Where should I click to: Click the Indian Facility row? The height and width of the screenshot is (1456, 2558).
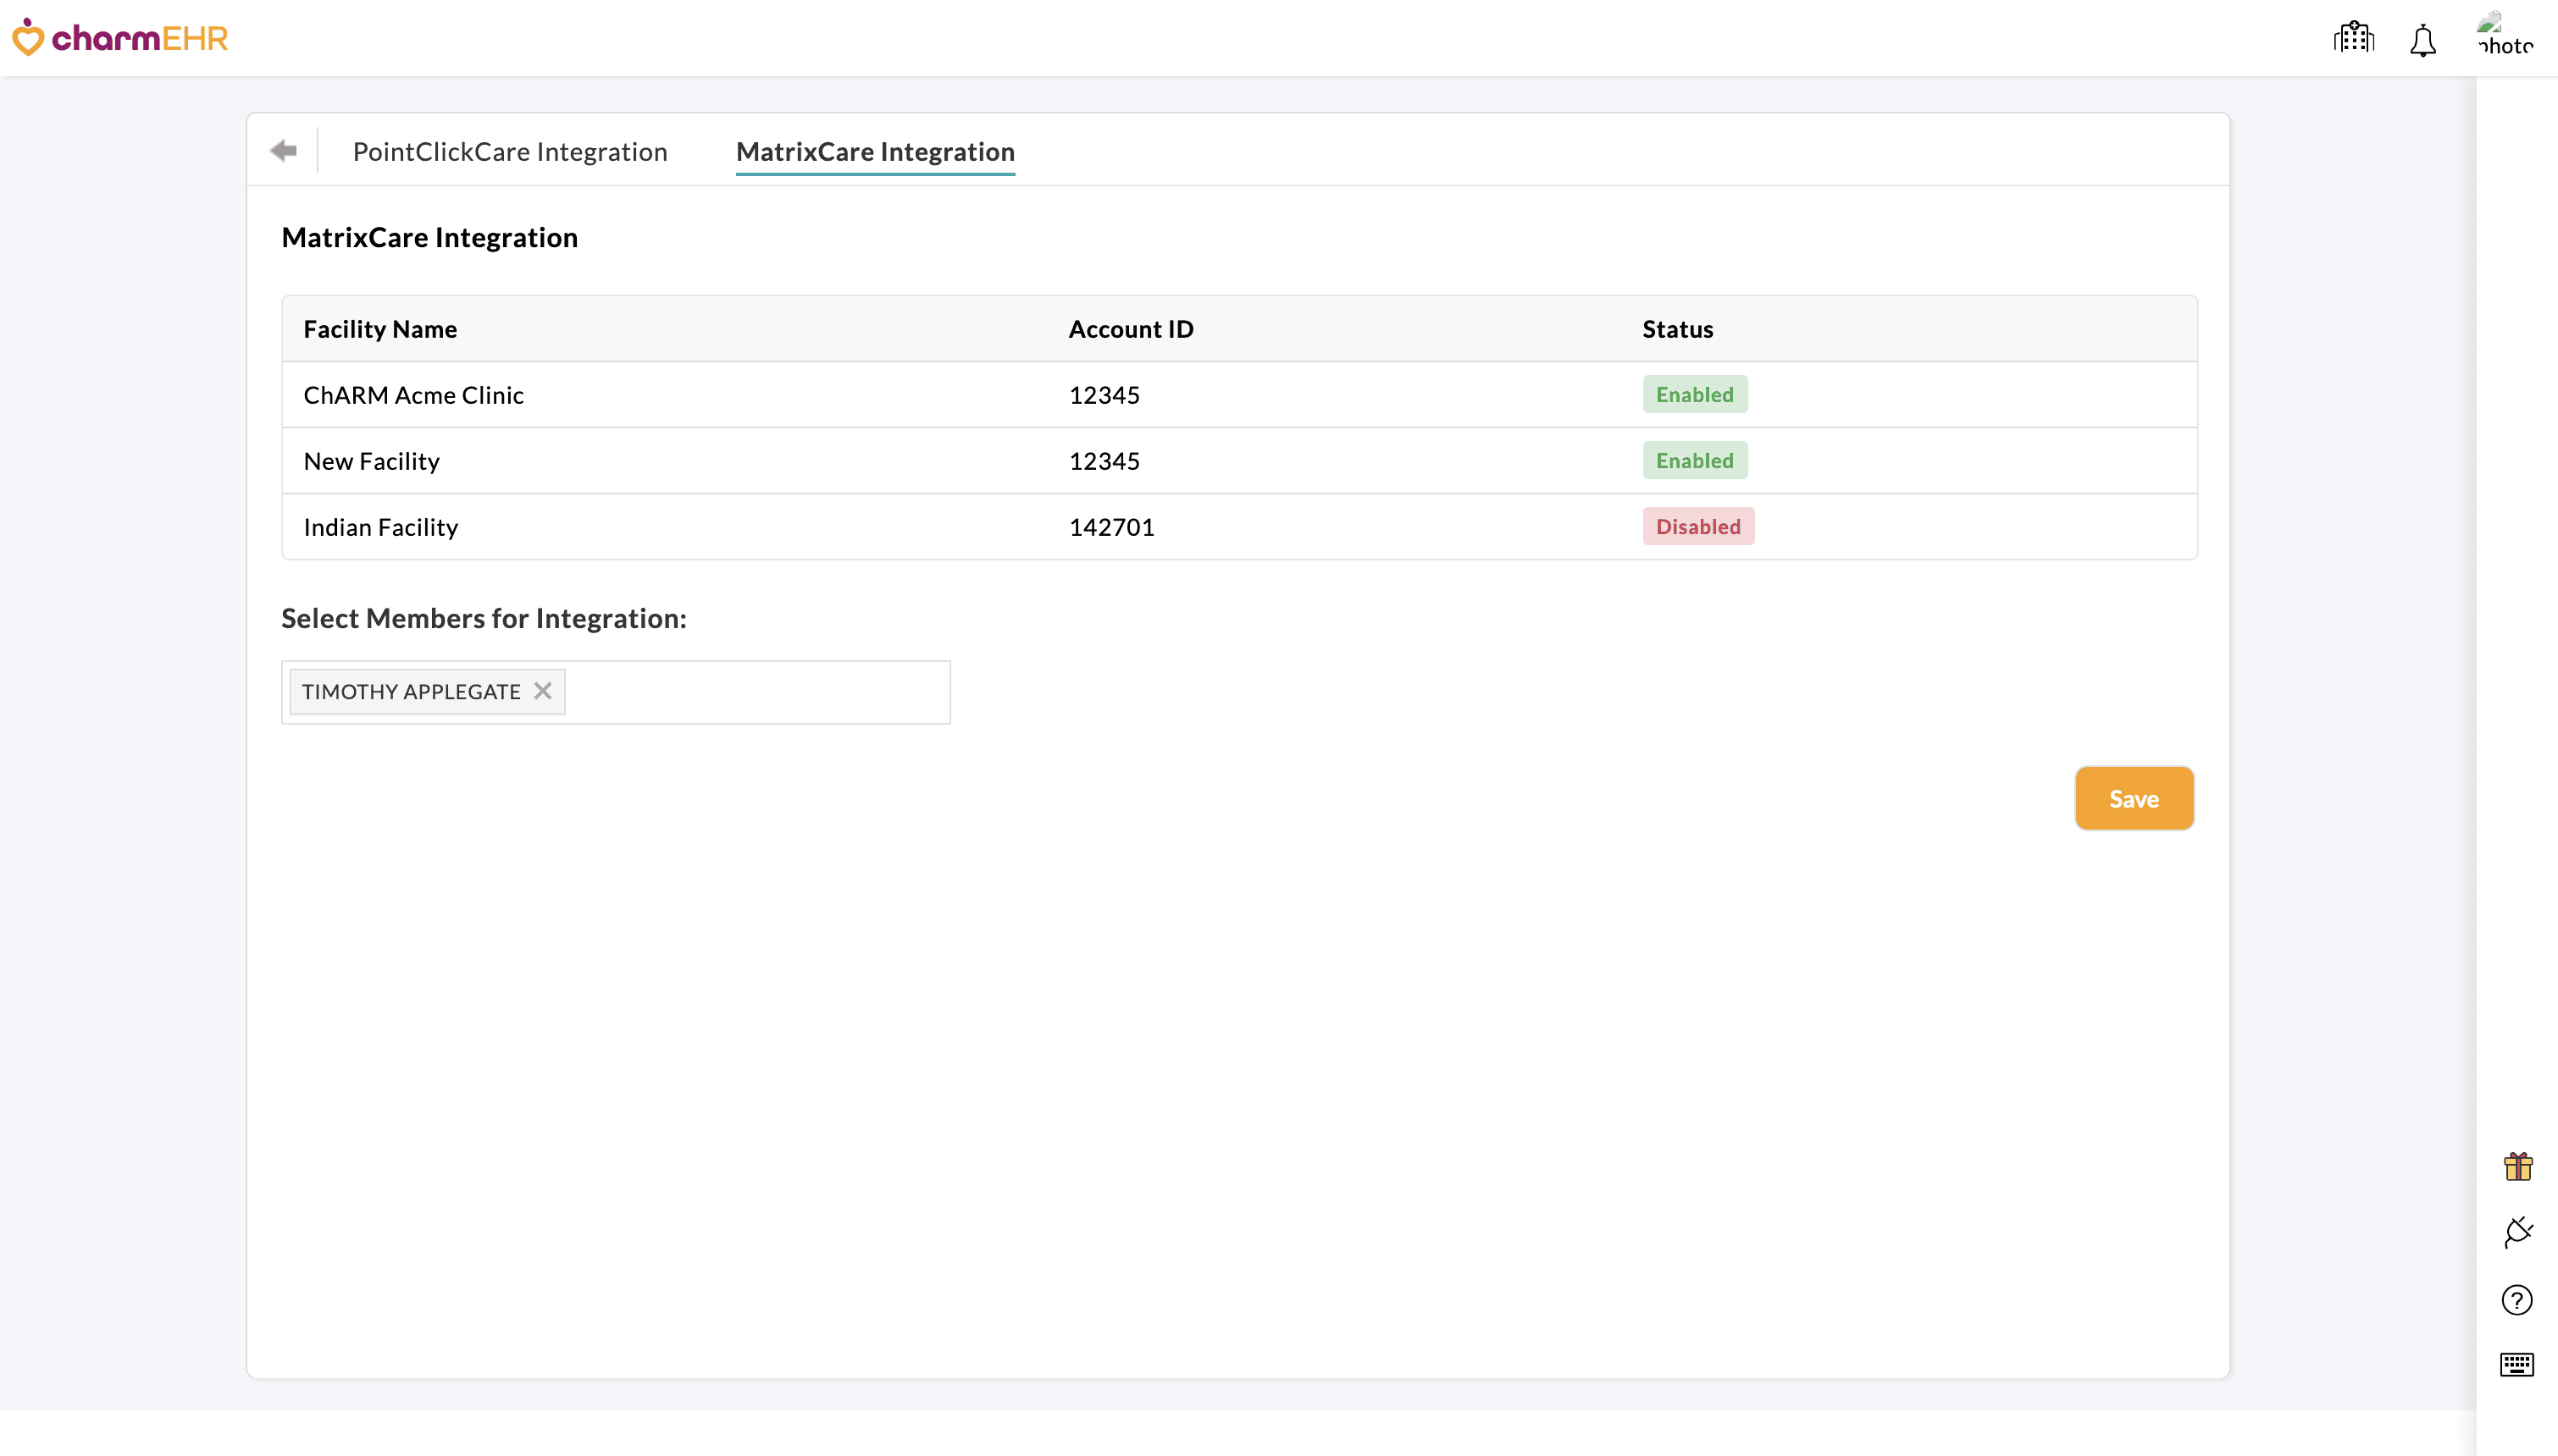click(x=380, y=526)
